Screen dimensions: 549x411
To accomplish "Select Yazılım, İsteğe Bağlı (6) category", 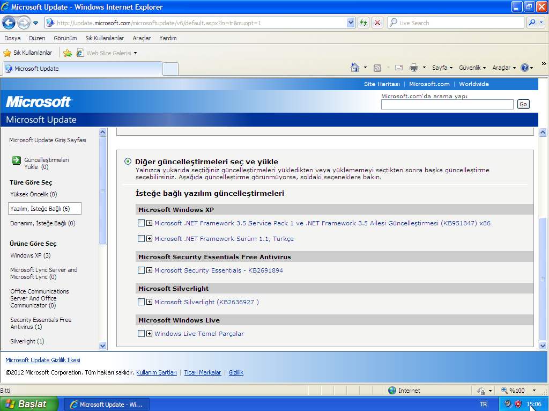I will pyautogui.click(x=44, y=209).
